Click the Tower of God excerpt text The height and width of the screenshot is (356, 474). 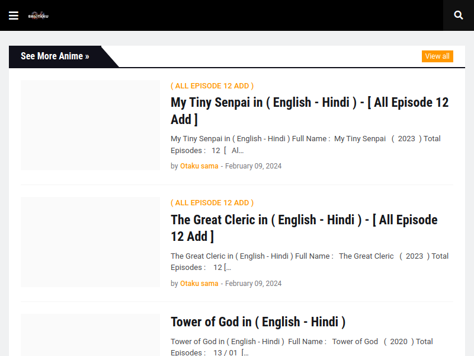tap(301, 347)
